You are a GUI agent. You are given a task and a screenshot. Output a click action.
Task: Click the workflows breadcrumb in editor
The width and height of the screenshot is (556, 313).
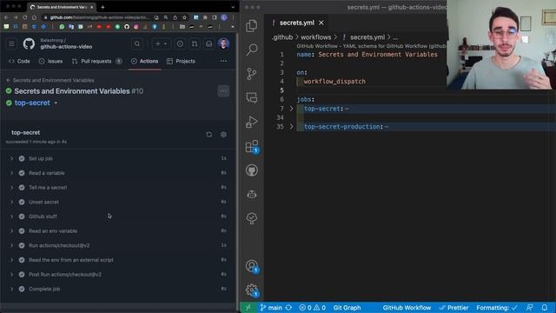coord(315,37)
